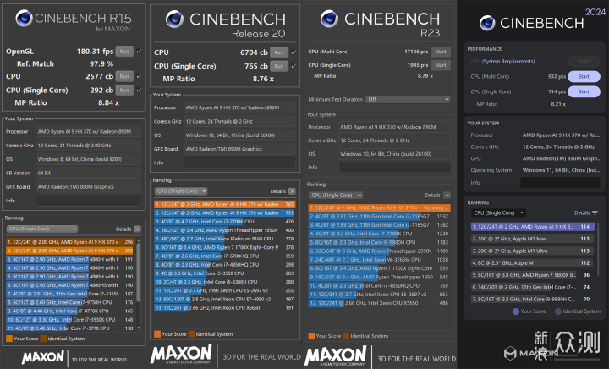
Task: Run the CPU test in Cinebench Release 20
Action: click(x=279, y=52)
